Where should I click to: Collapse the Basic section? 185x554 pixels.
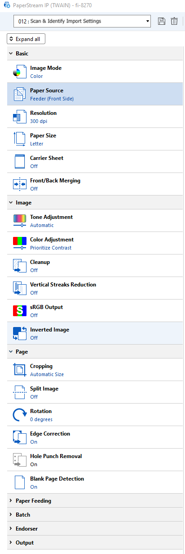point(11,53)
